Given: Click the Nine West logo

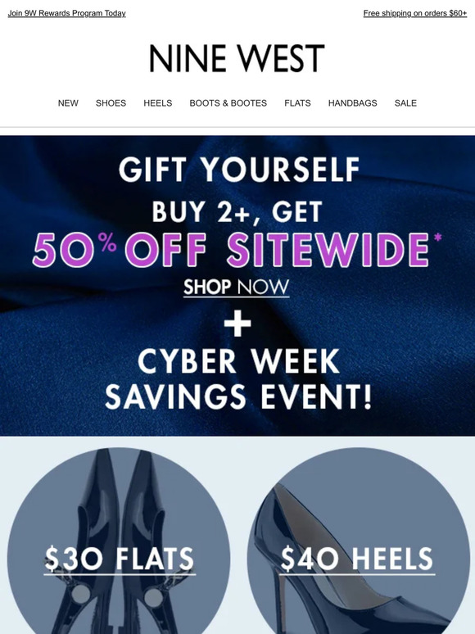Looking at the screenshot, I should 237,58.
